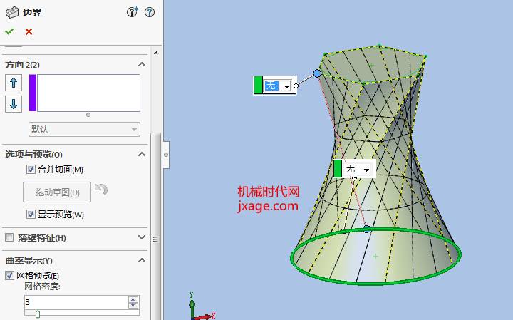This screenshot has width=513, height=320.
Task: Click the 拖动草图(D) button
Action: [x=57, y=192]
